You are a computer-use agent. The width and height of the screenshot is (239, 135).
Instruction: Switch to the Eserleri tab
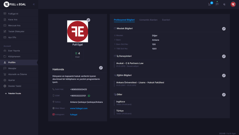click(x=166, y=20)
